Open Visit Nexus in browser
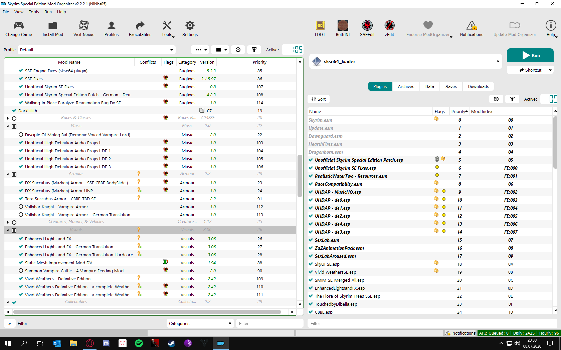561x350 pixels. pos(84,29)
